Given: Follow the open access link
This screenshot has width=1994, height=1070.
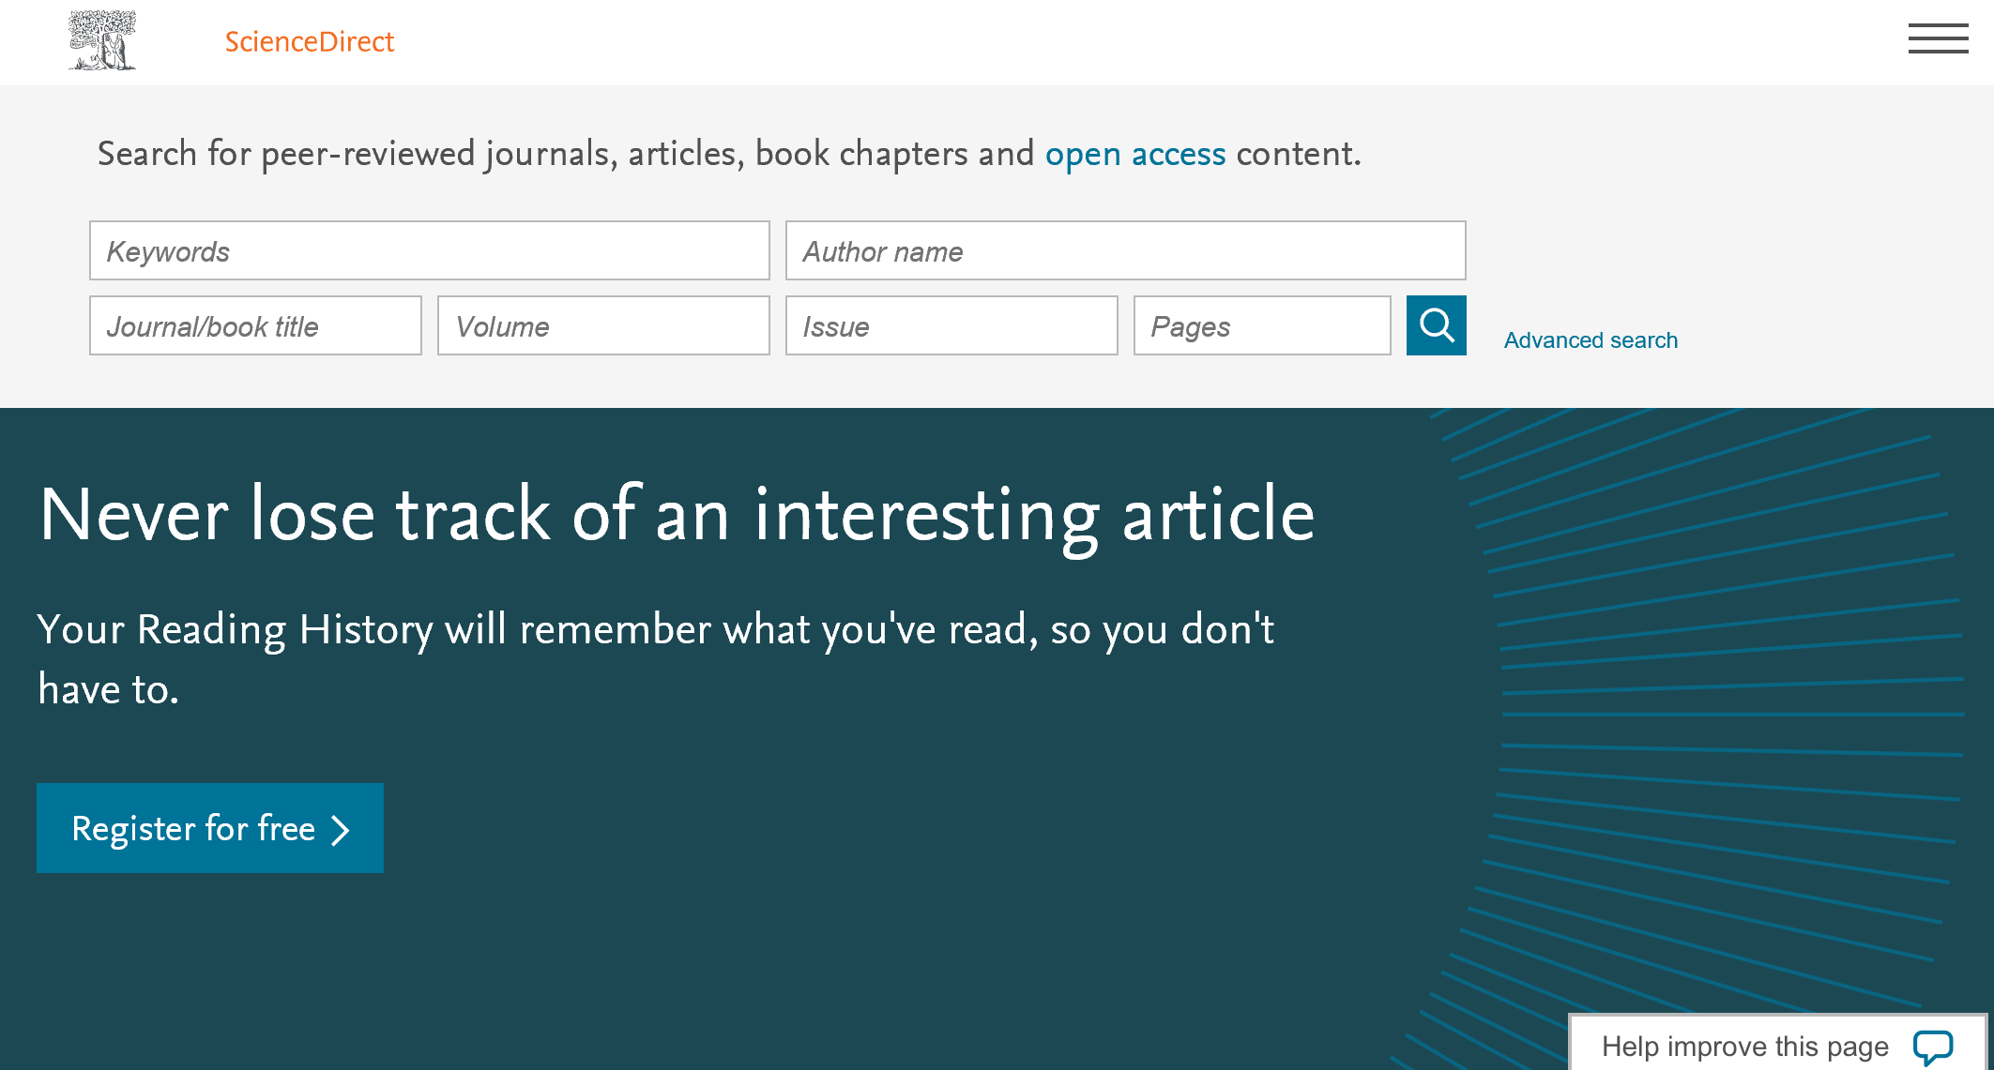Looking at the screenshot, I should tap(1135, 154).
